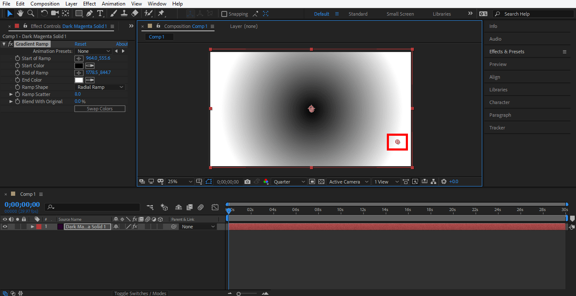This screenshot has width=576, height=296.
Task: Open the Ramp Shape dropdown
Action: pos(100,87)
